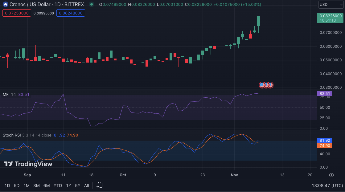The image size is (345, 192).
Task: Click the Stoch RSI blue label 81.92
Action: 324,140
